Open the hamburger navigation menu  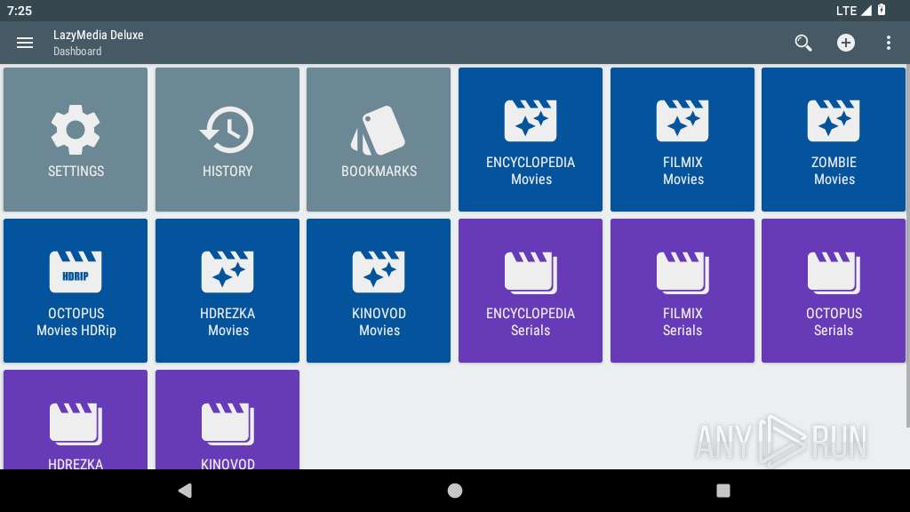point(24,43)
